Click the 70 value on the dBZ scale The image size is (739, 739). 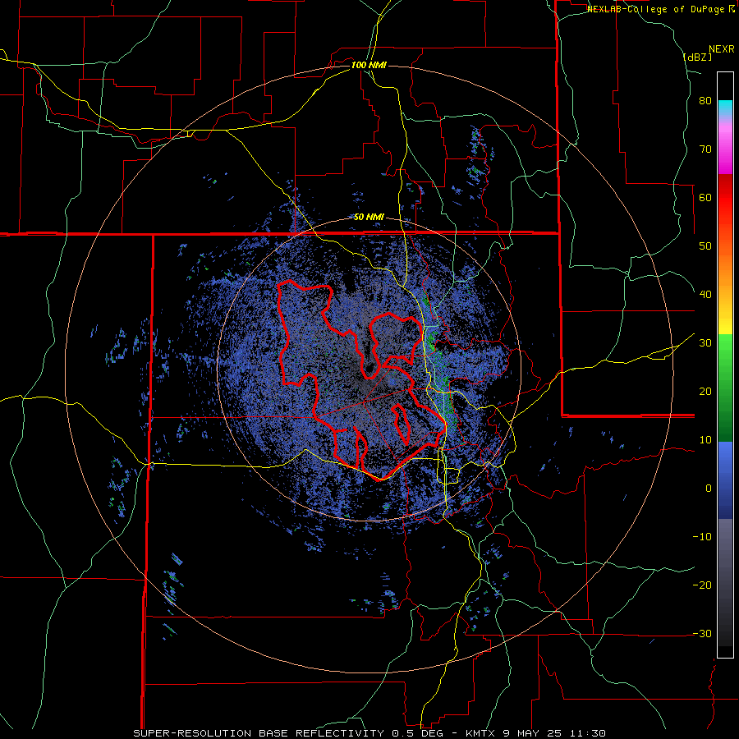pyautogui.click(x=705, y=149)
